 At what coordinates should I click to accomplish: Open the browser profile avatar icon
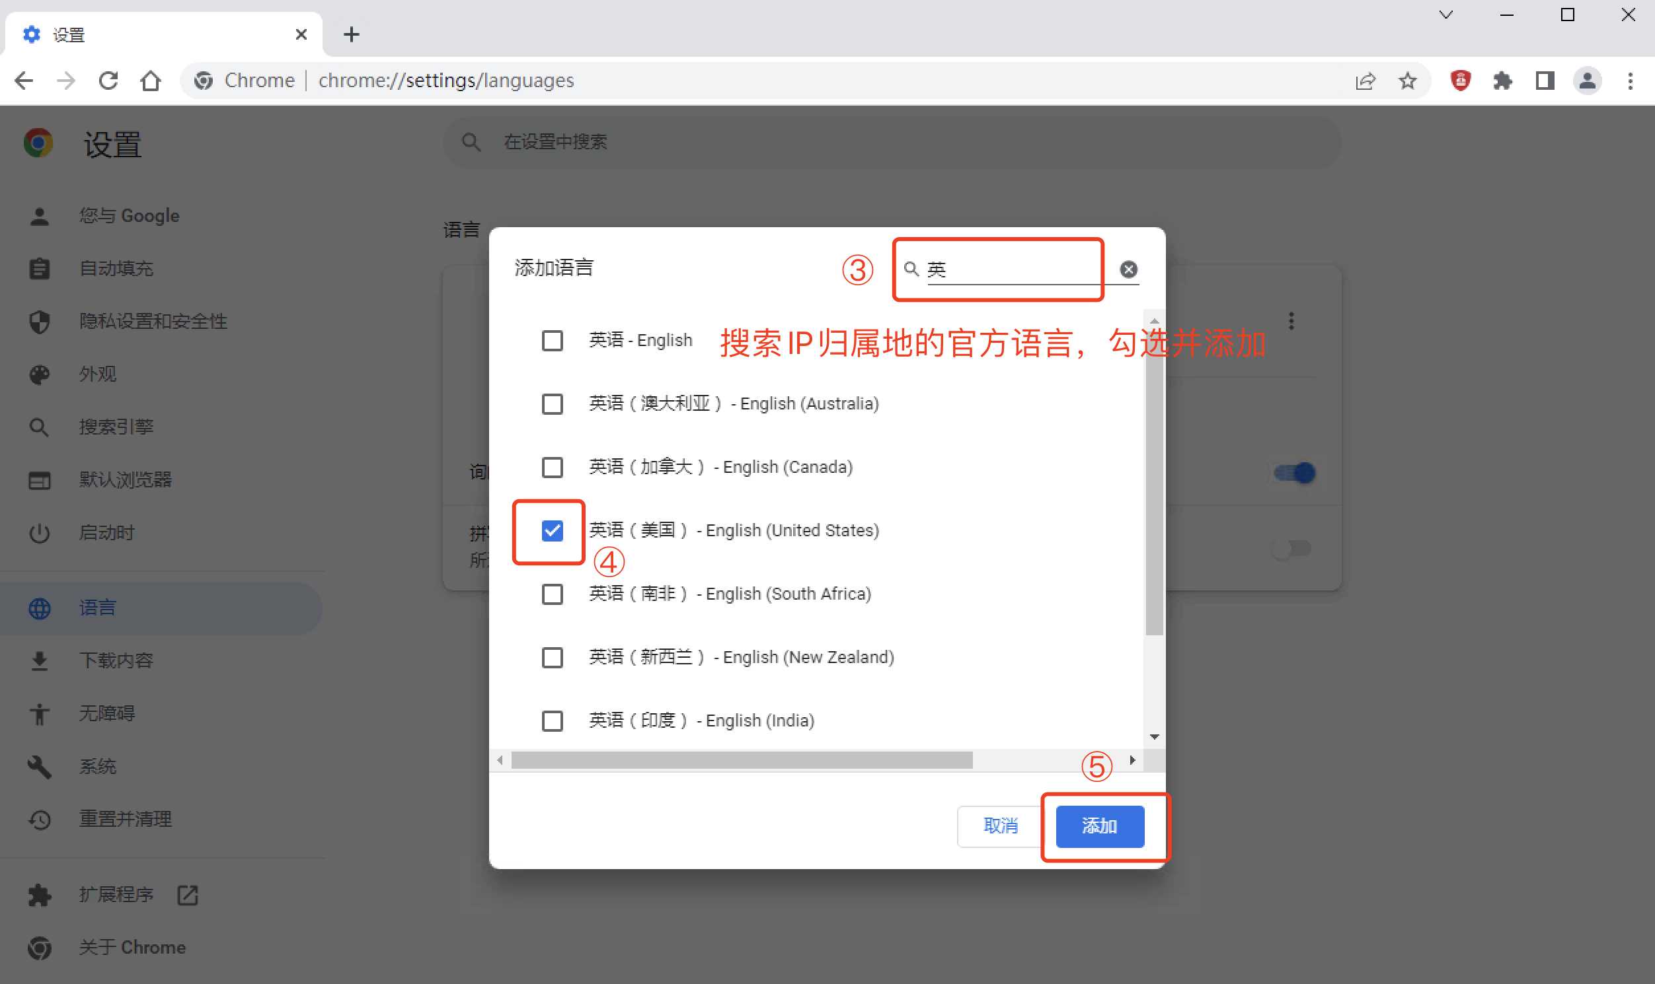(x=1588, y=80)
